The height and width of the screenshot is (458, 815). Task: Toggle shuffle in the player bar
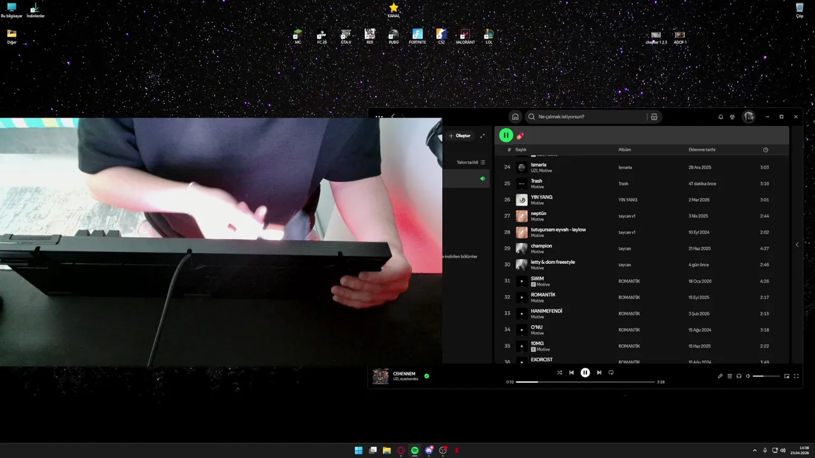tap(560, 373)
